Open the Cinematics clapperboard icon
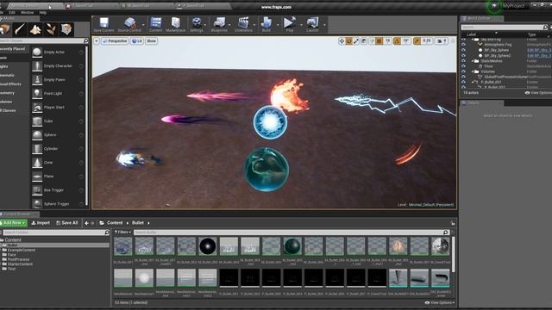 coord(243,23)
